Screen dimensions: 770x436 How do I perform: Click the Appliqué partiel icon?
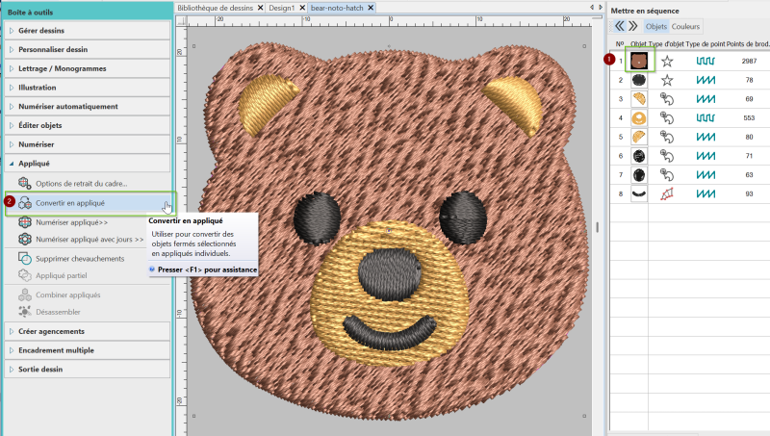click(25, 275)
